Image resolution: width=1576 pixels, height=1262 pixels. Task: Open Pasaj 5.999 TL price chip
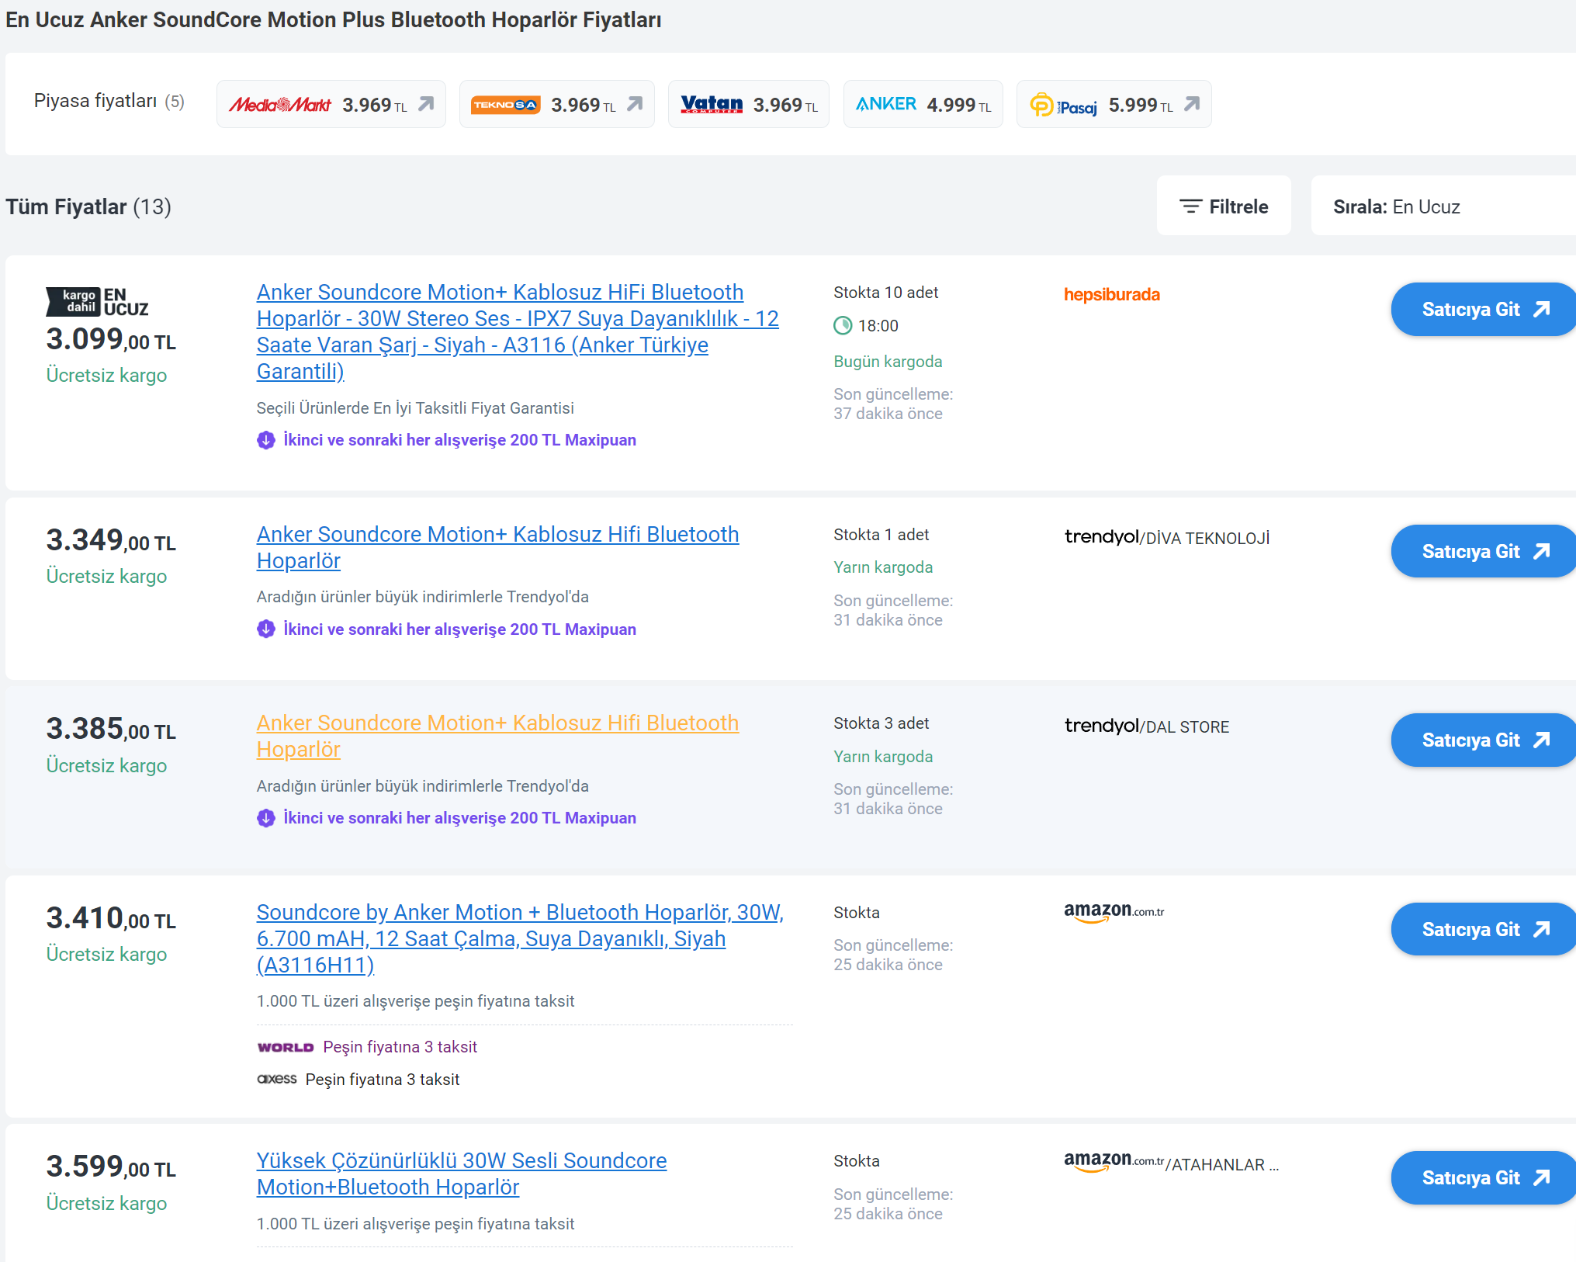point(1114,104)
